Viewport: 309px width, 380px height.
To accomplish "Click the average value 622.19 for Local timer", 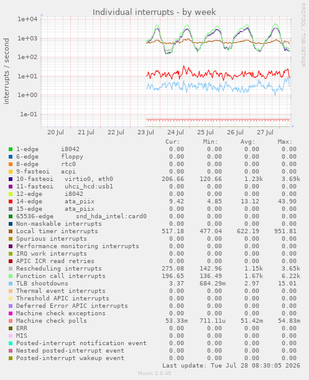I will tap(248, 231).
